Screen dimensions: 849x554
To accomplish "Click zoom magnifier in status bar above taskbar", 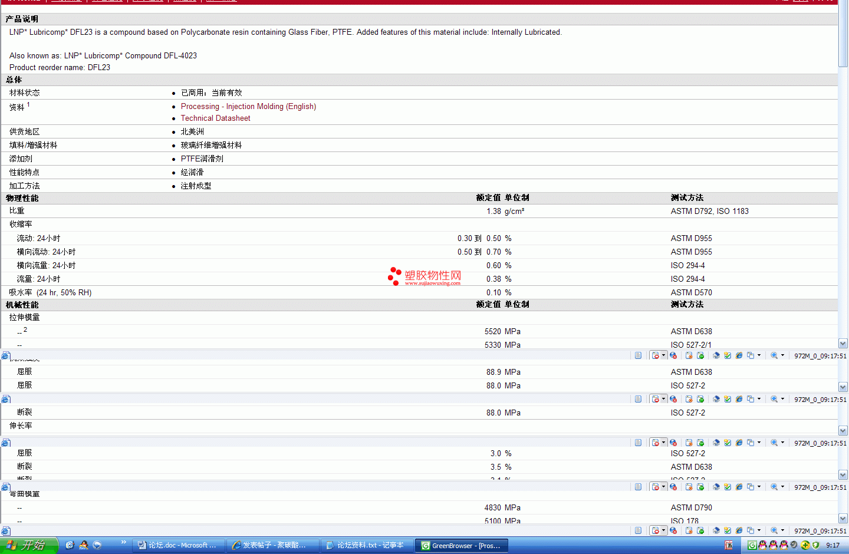I will click(x=774, y=530).
